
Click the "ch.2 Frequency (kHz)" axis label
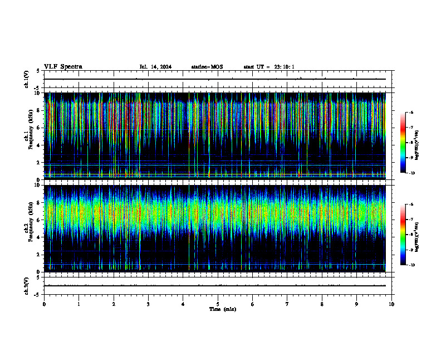pos(29,222)
